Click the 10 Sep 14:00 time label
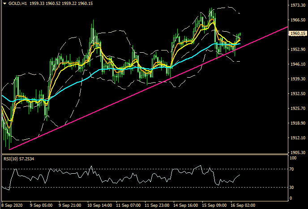Viewport: 308px width, 209px height. tap(100, 205)
